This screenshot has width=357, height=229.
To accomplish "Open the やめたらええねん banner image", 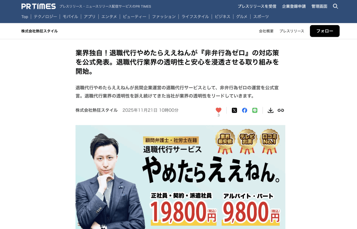I will click(x=180, y=177).
